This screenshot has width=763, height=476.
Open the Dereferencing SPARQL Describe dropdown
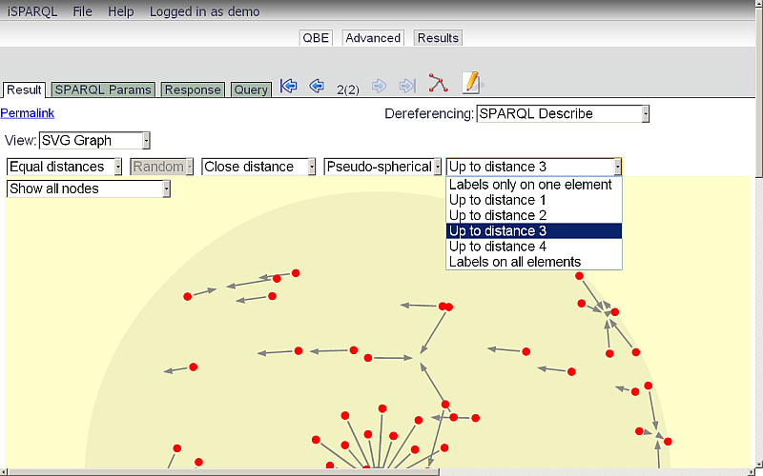[x=563, y=114]
